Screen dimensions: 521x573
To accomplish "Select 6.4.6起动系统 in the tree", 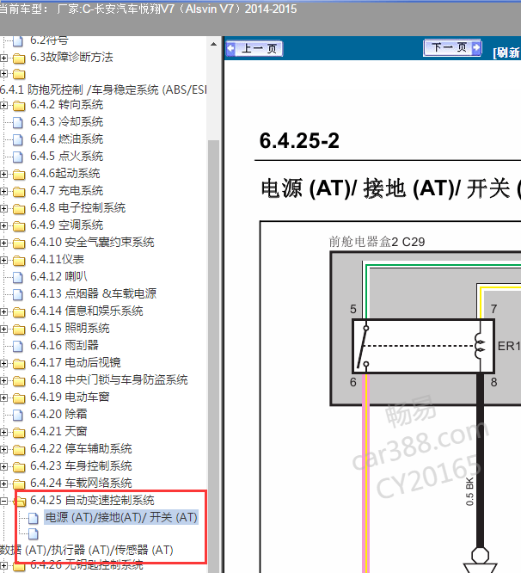I will (x=65, y=174).
